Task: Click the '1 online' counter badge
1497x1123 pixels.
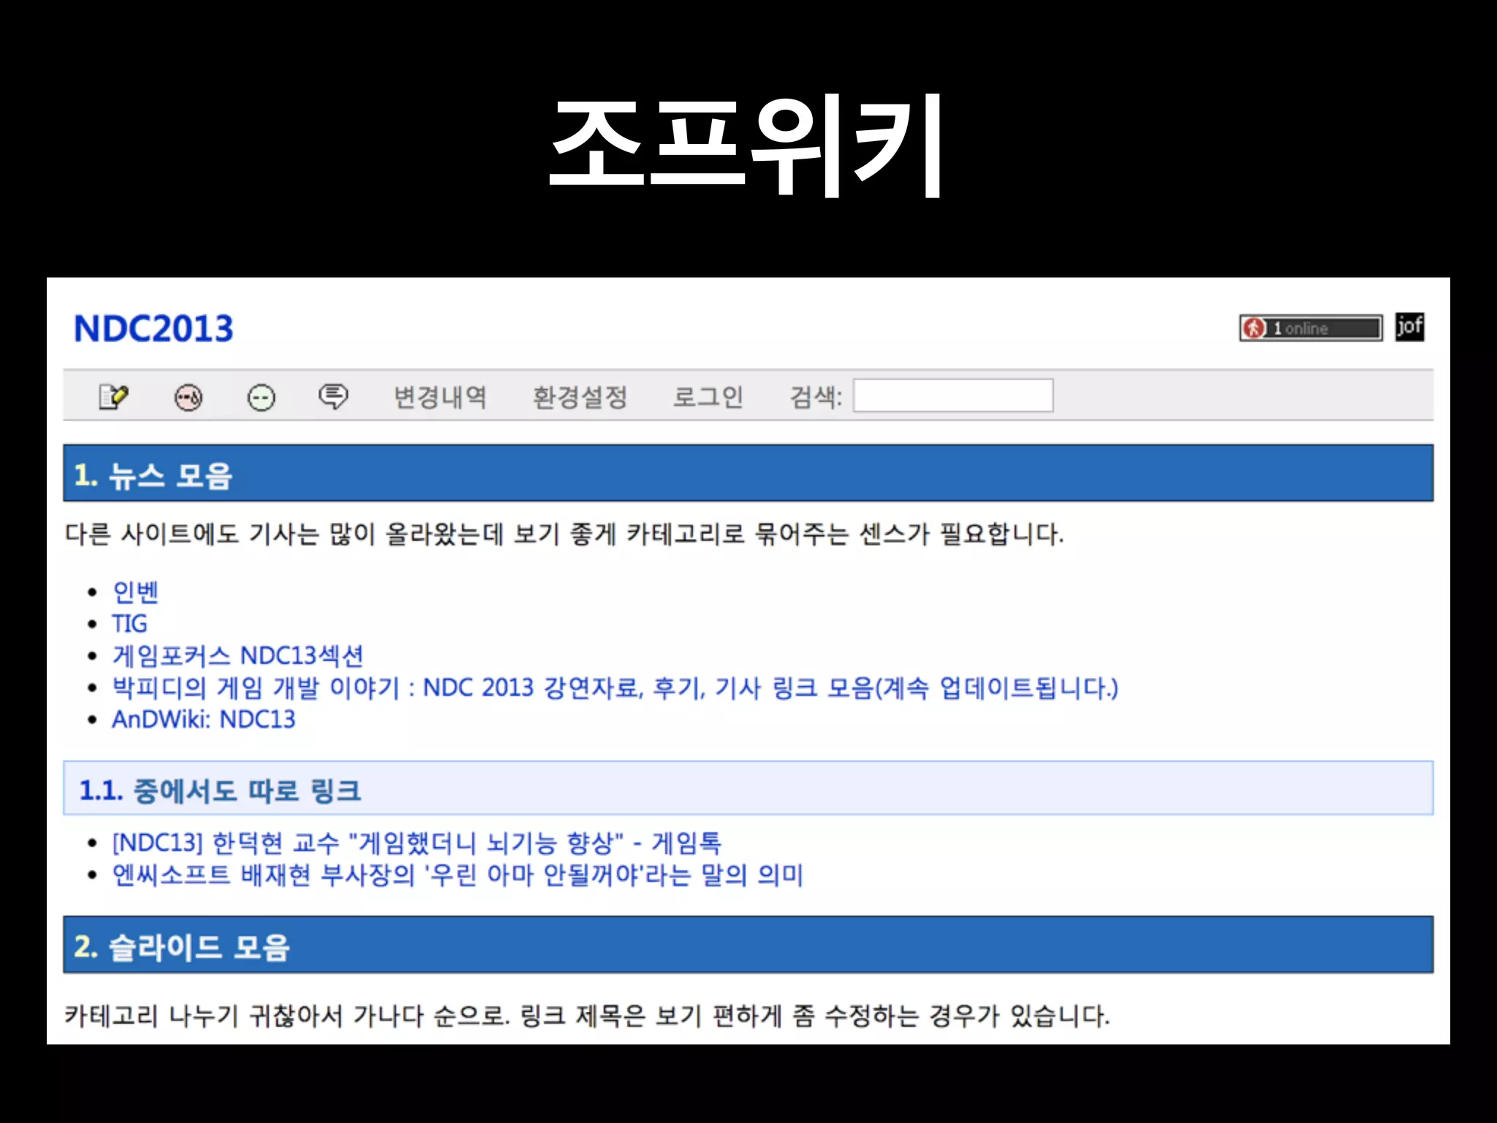Action: 1311,328
